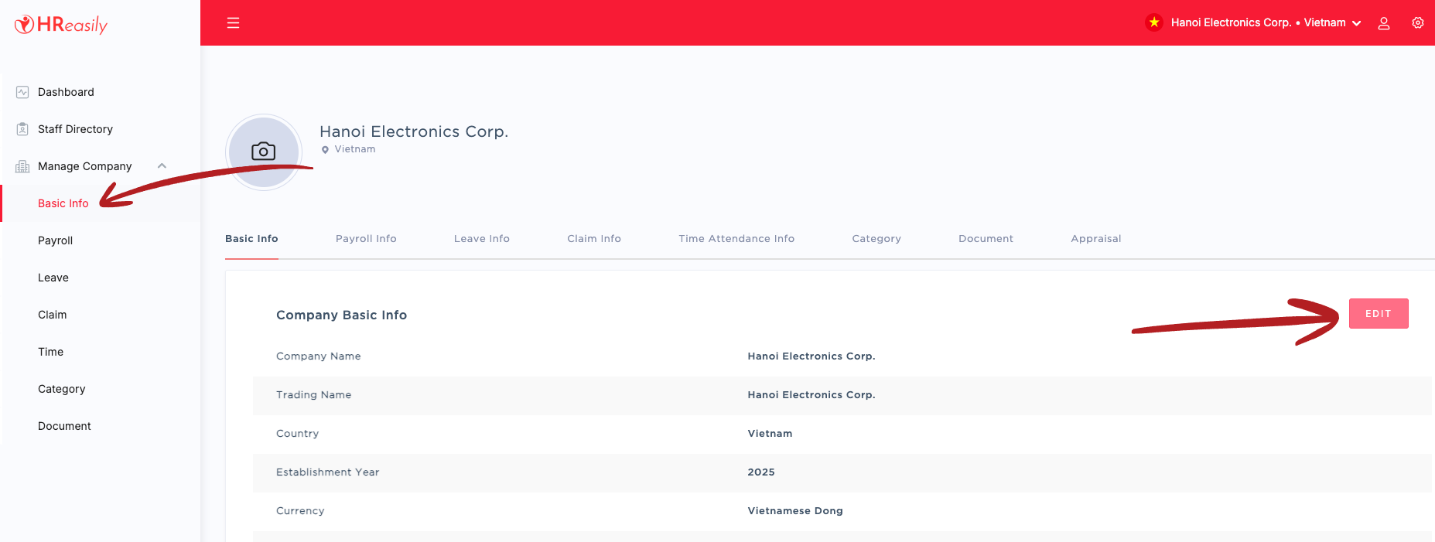This screenshot has height=542, width=1435.
Task: Click the Vietnam flag icon
Action: (x=1154, y=22)
